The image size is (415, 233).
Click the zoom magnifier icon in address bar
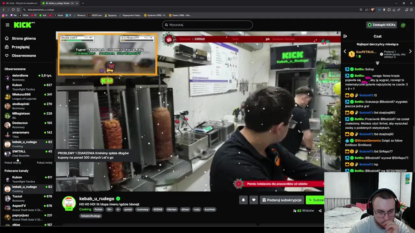pos(361,10)
